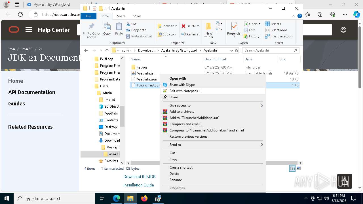Open Installation Guide link

point(138,185)
